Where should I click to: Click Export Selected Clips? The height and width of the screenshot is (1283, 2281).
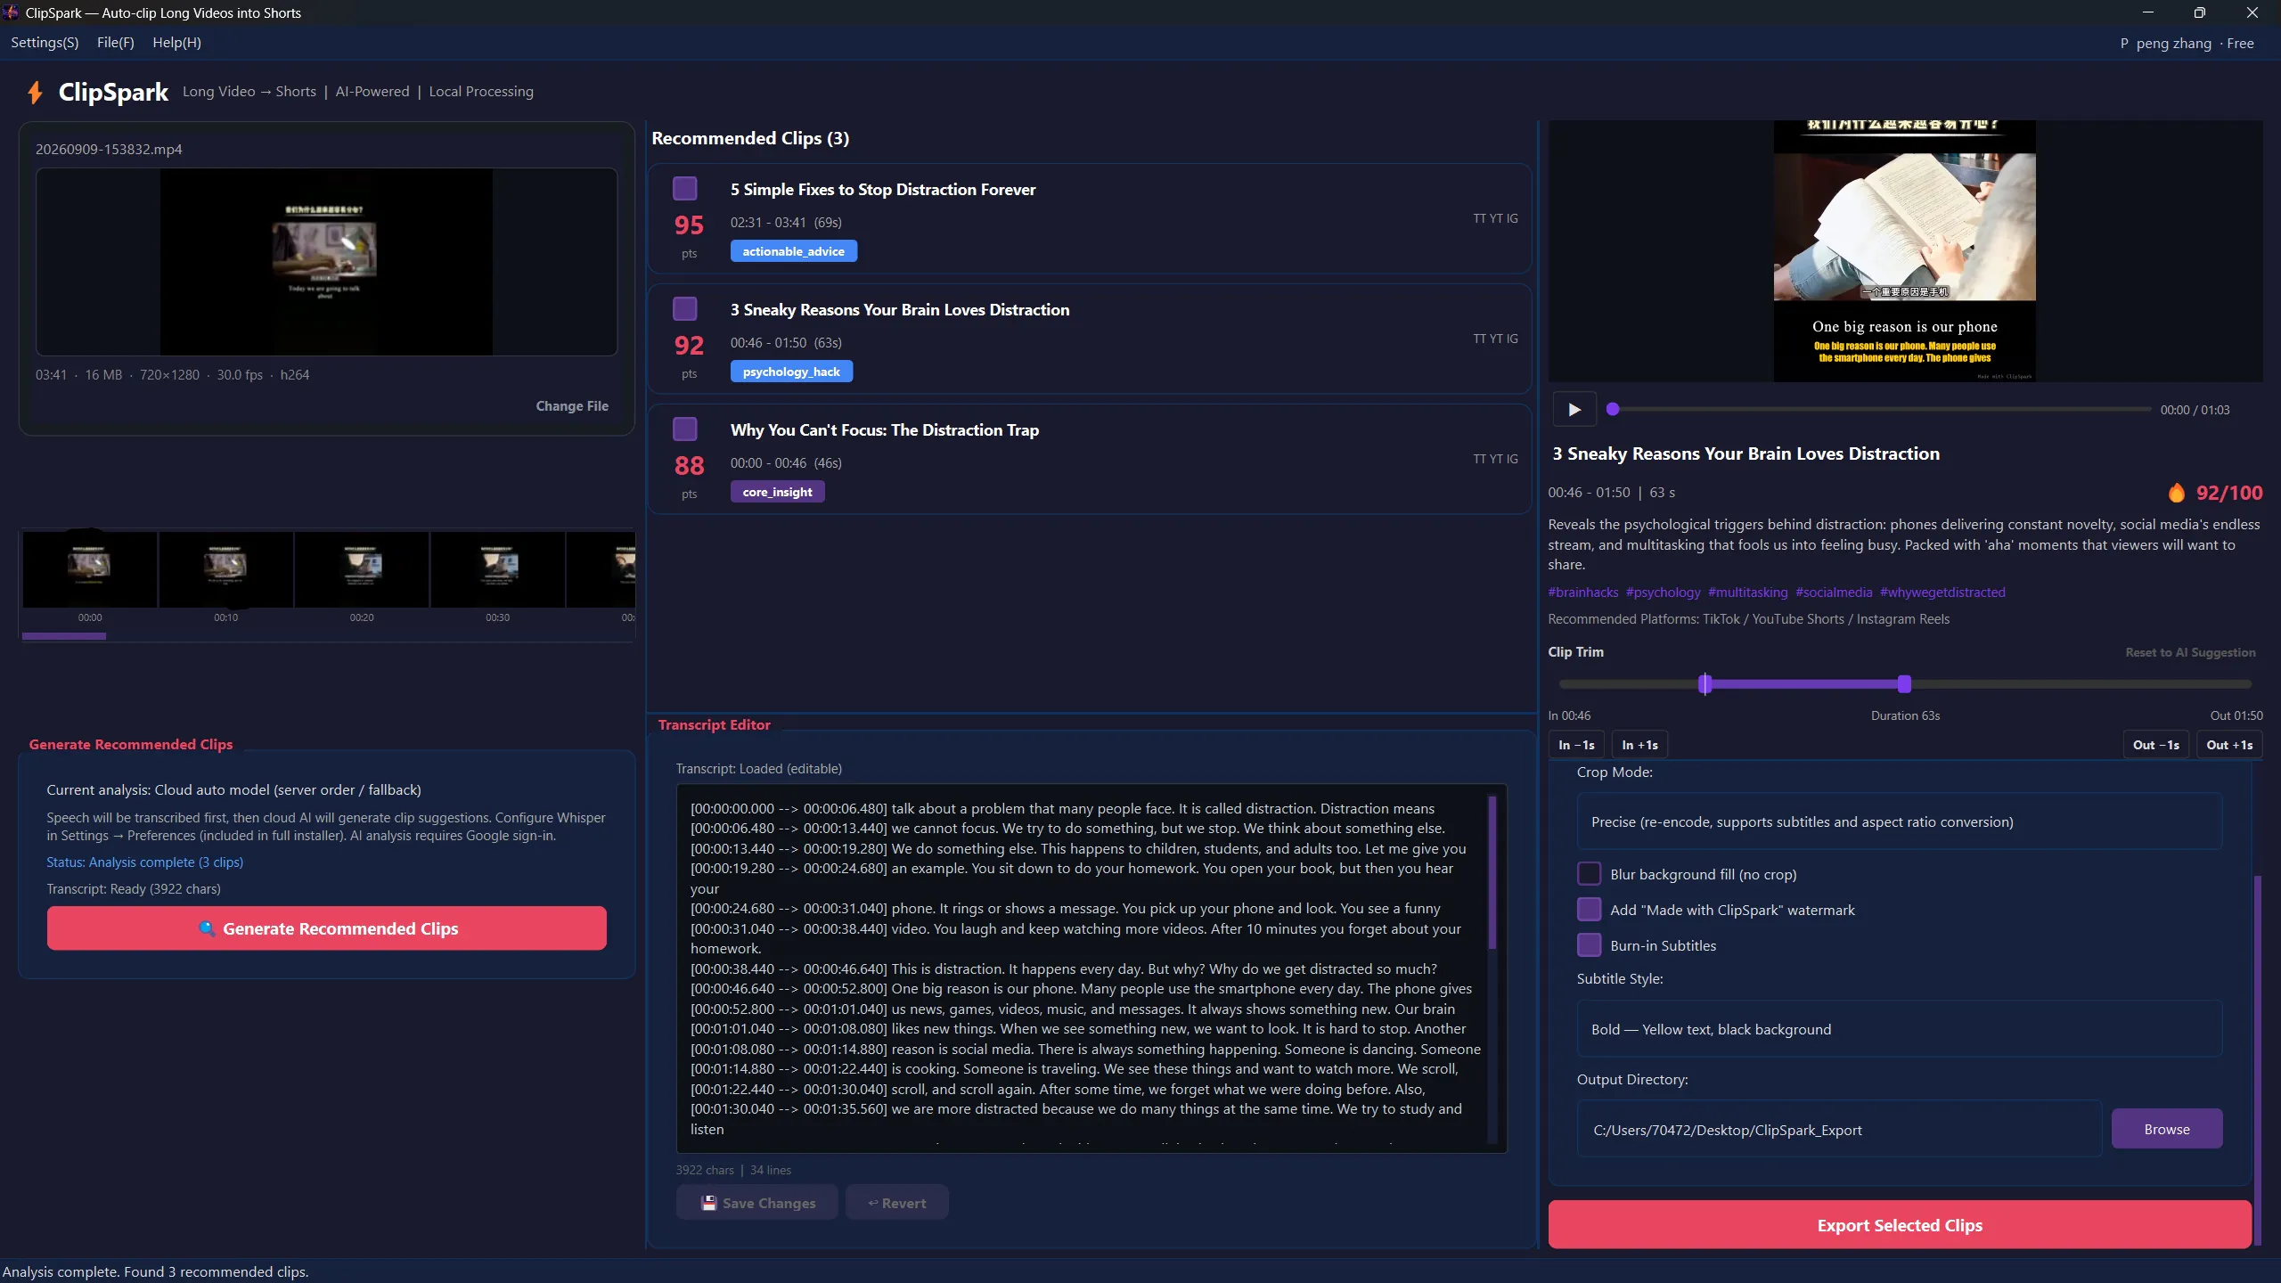1900,1225
